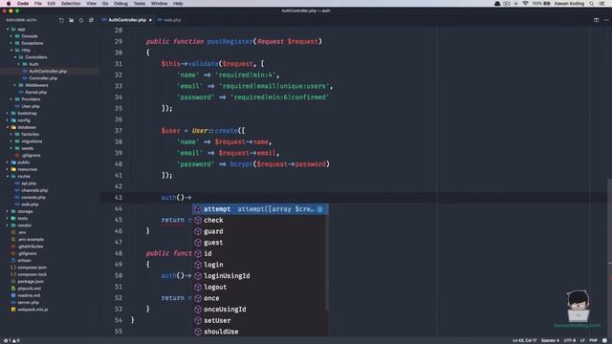Screen dimensions: 612x344
Task: Open the Debug menu
Action: pyautogui.click(x=120, y=4)
